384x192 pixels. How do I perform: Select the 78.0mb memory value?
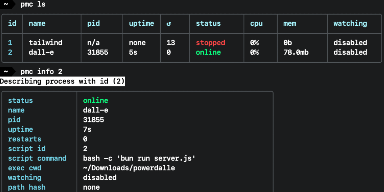(x=296, y=52)
